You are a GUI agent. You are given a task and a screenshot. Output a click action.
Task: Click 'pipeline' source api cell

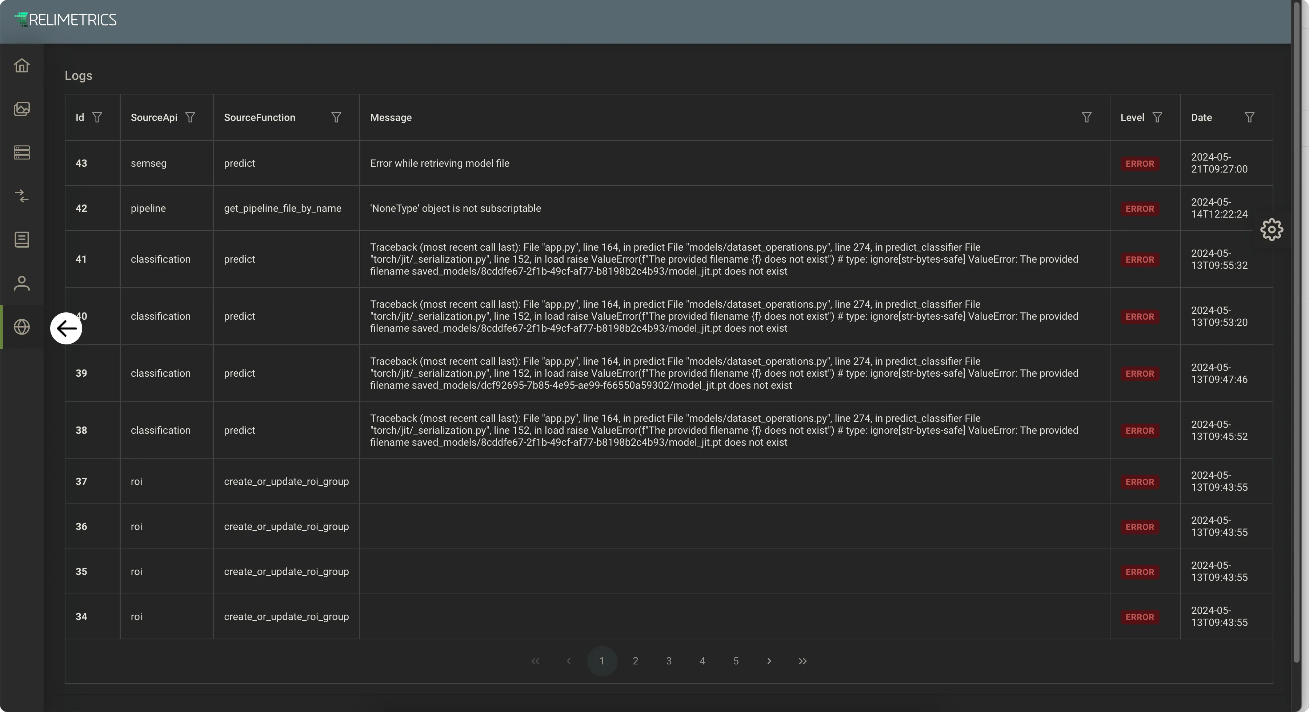pyautogui.click(x=148, y=208)
